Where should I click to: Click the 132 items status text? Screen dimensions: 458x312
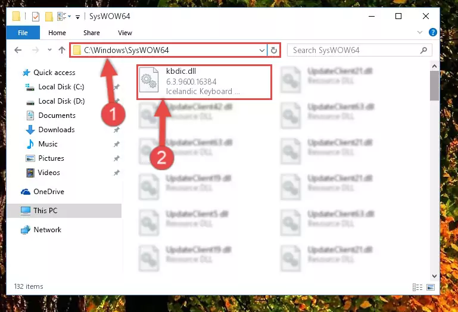coord(29,286)
